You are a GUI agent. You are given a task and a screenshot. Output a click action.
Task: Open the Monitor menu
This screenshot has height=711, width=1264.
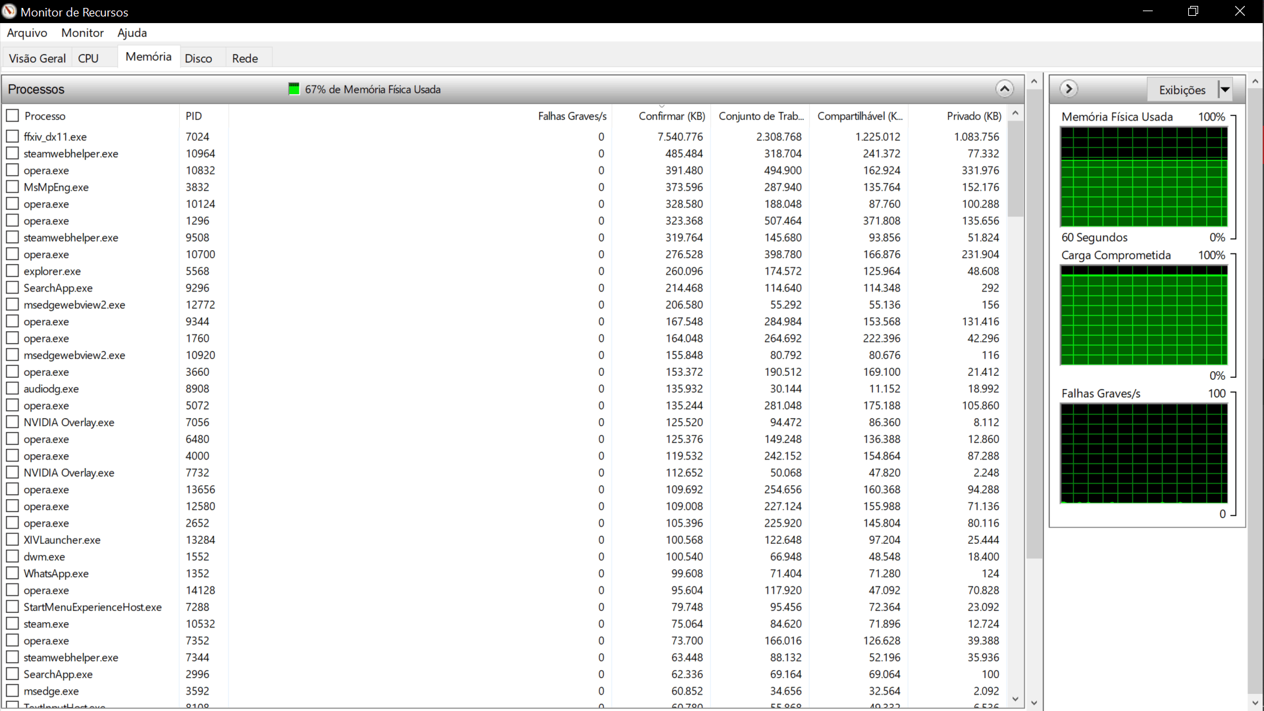coord(82,33)
